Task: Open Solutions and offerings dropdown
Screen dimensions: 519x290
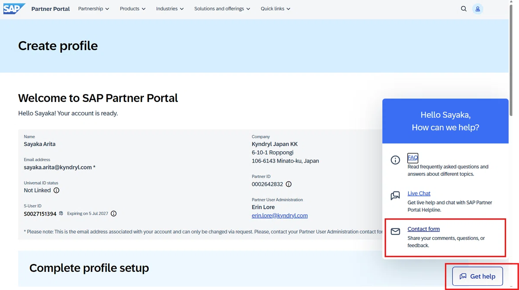Action: pos(222,9)
